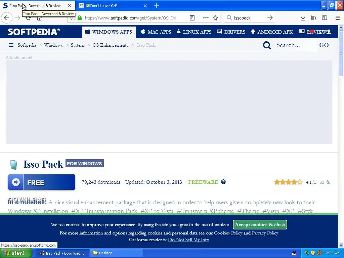The width and height of the screenshot is (344, 258).
Task: Go back with the browser back arrow
Action: coord(7,18)
